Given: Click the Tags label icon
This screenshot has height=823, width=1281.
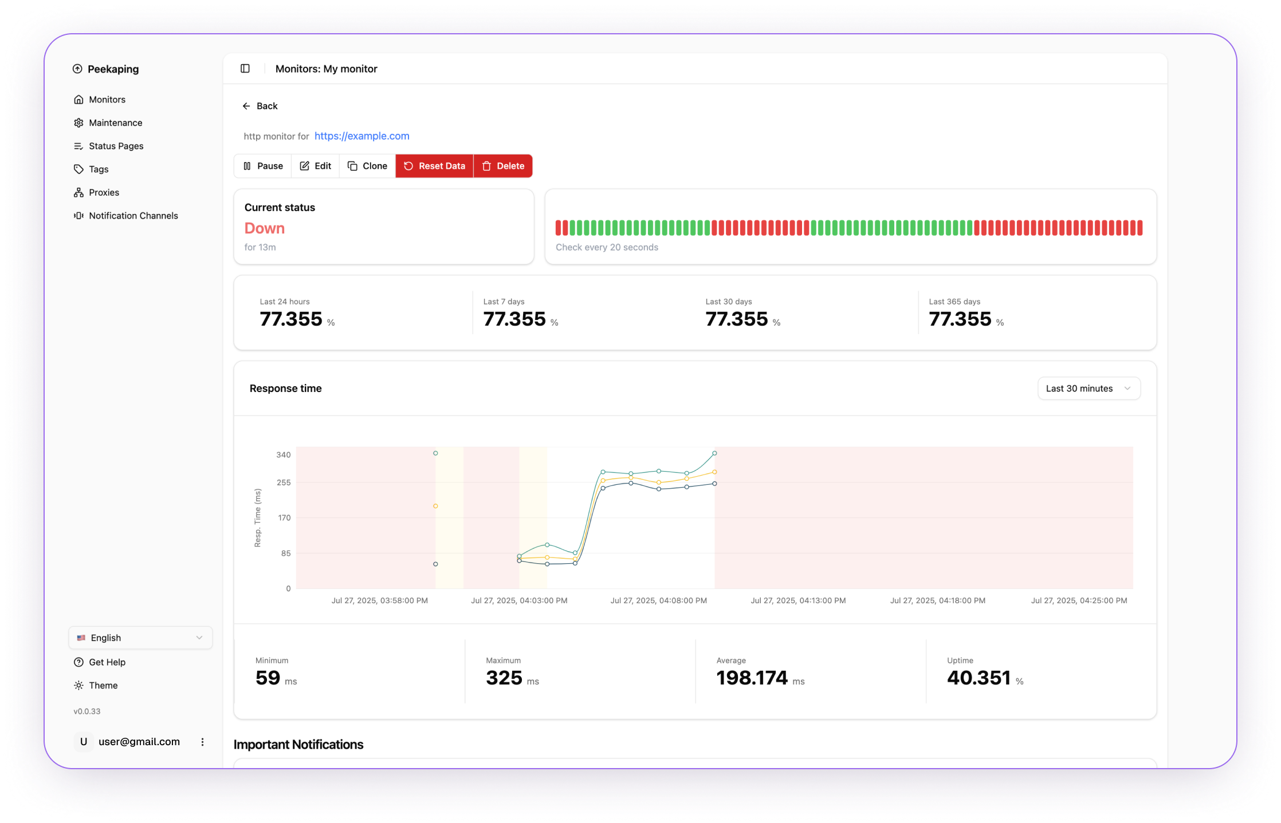Looking at the screenshot, I should [x=78, y=169].
